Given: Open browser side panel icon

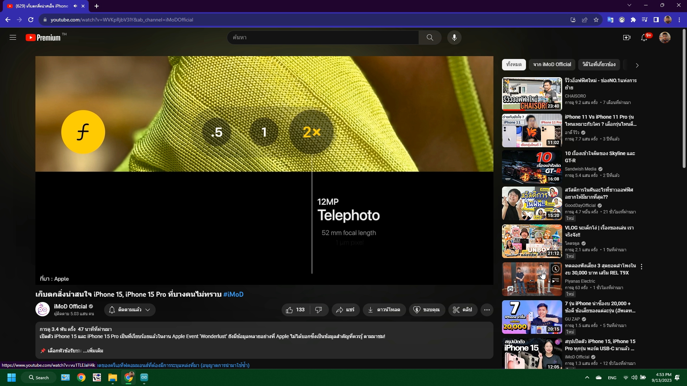Looking at the screenshot, I should click(656, 20).
